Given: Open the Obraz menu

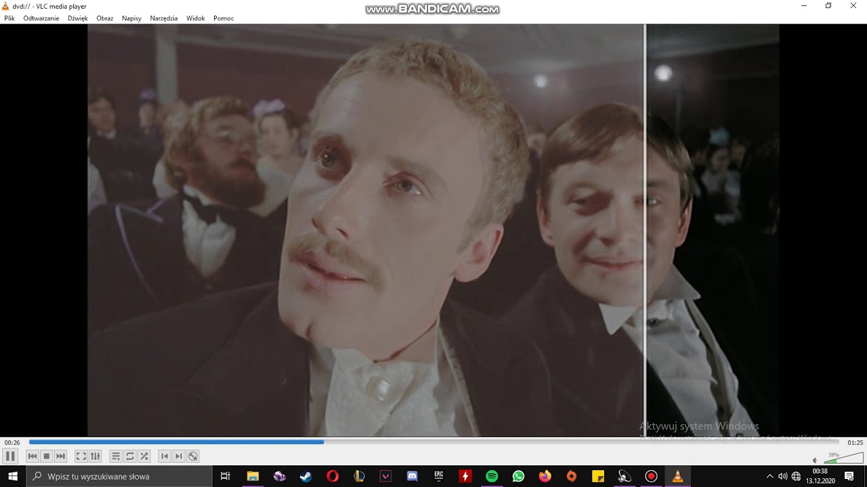Looking at the screenshot, I should click(x=105, y=18).
